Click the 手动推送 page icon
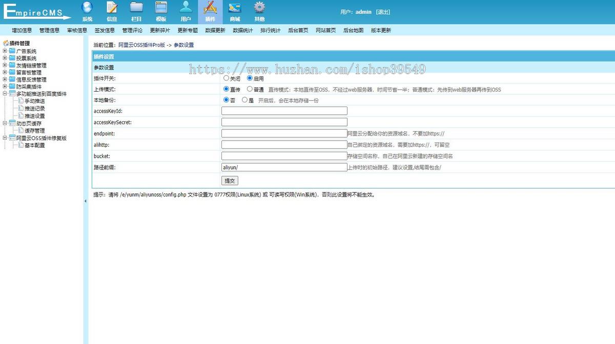This screenshot has width=615, height=344. click(21, 101)
